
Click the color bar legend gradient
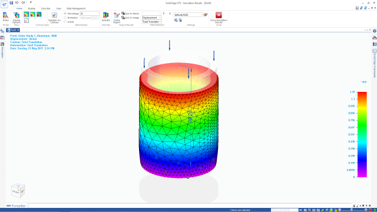click(x=362, y=134)
